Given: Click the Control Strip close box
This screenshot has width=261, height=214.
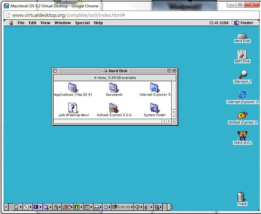Looking at the screenshot, I should pyautogui.click(x=6, y=207).
